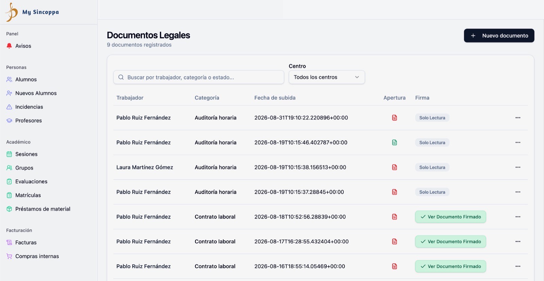Click timestamp 2026-08-19T10:15:46.402787+00:00
The width and height of the screenshot is (544, 281).
[x=301, y=142]
